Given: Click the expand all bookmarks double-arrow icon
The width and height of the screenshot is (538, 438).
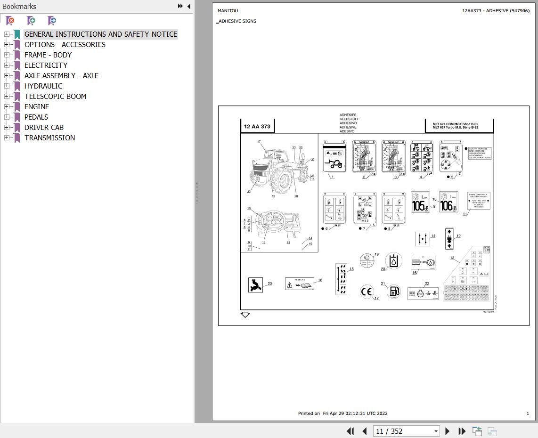Looking at the screenshot, I should pyautogui.click(x=180, y=6).
